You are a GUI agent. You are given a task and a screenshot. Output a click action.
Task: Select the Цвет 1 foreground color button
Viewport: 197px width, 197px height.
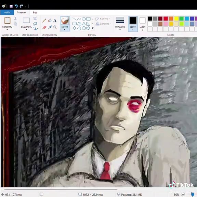133,24
